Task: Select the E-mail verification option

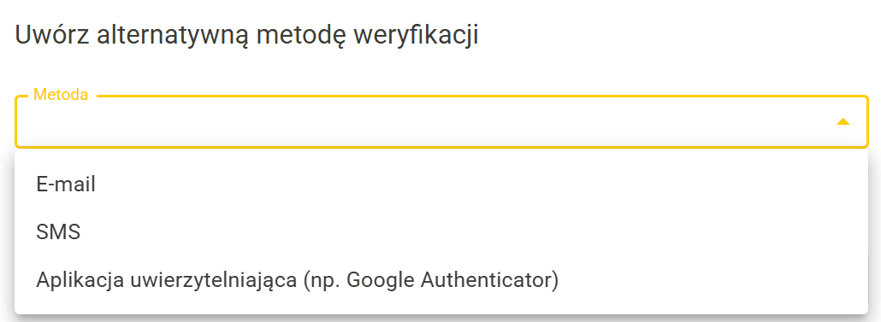Action: tap(441, 184)
